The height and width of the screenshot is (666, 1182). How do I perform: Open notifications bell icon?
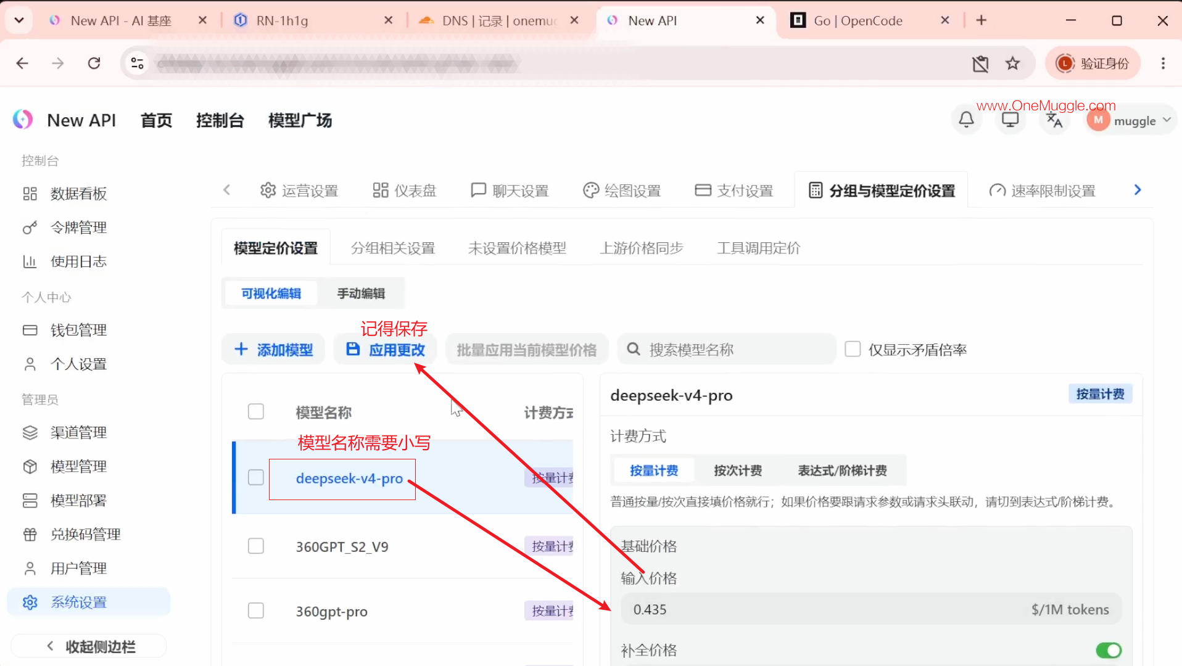(966, 120)
